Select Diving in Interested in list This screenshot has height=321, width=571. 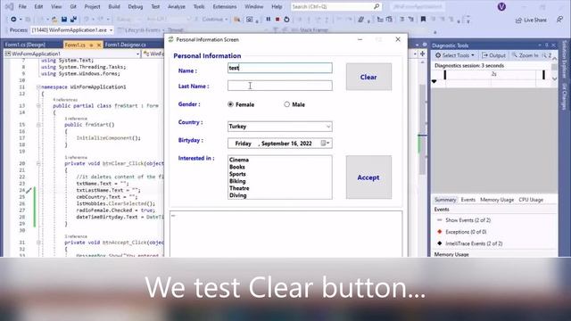coord(238,195)
